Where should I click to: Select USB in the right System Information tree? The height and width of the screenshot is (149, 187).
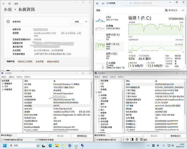coord(102,130)
